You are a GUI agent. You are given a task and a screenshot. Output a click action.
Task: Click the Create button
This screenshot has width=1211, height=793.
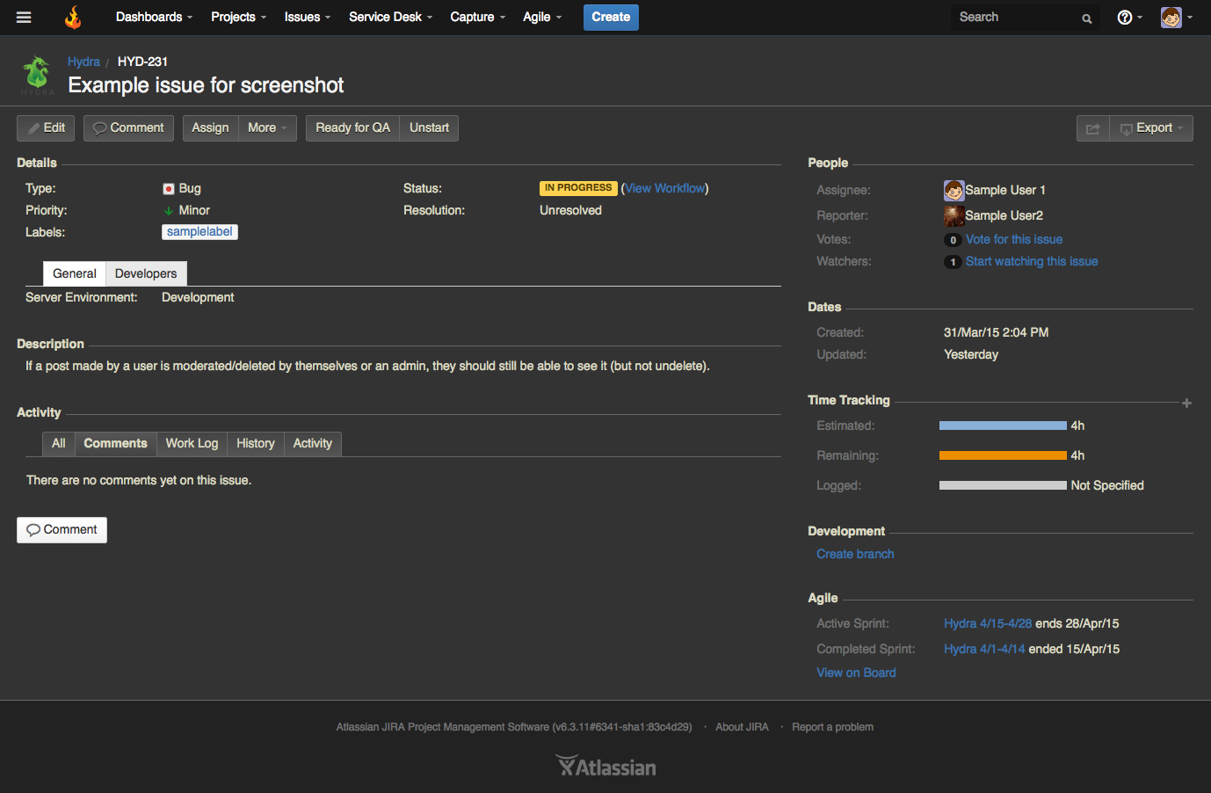(x=610, y=17)
